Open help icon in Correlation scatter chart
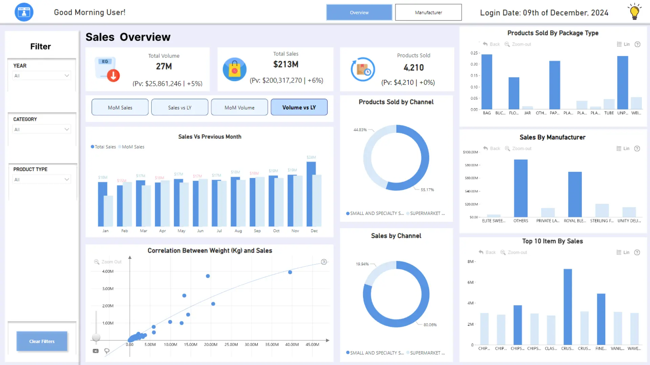This screenshot has width=650, height=365. 324,262
